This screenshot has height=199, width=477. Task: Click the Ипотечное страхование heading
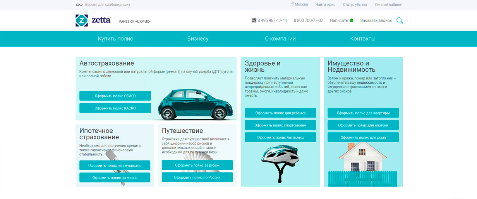coord(99,134)
